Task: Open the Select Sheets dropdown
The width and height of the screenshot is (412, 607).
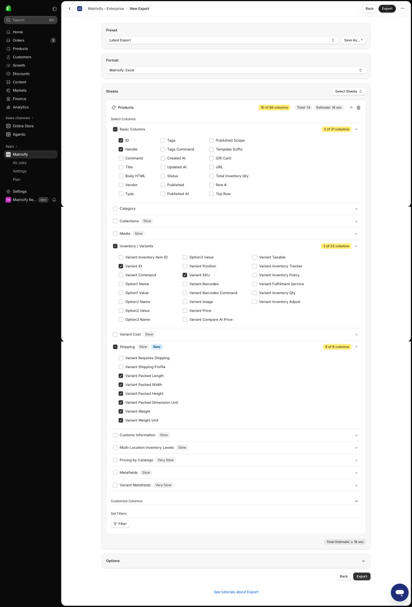Action: tap(349, 91)
